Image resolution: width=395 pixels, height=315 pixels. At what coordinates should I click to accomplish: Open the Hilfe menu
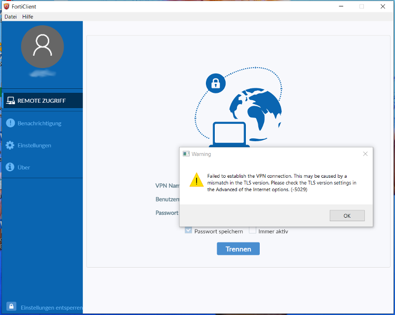pos(28,17)
